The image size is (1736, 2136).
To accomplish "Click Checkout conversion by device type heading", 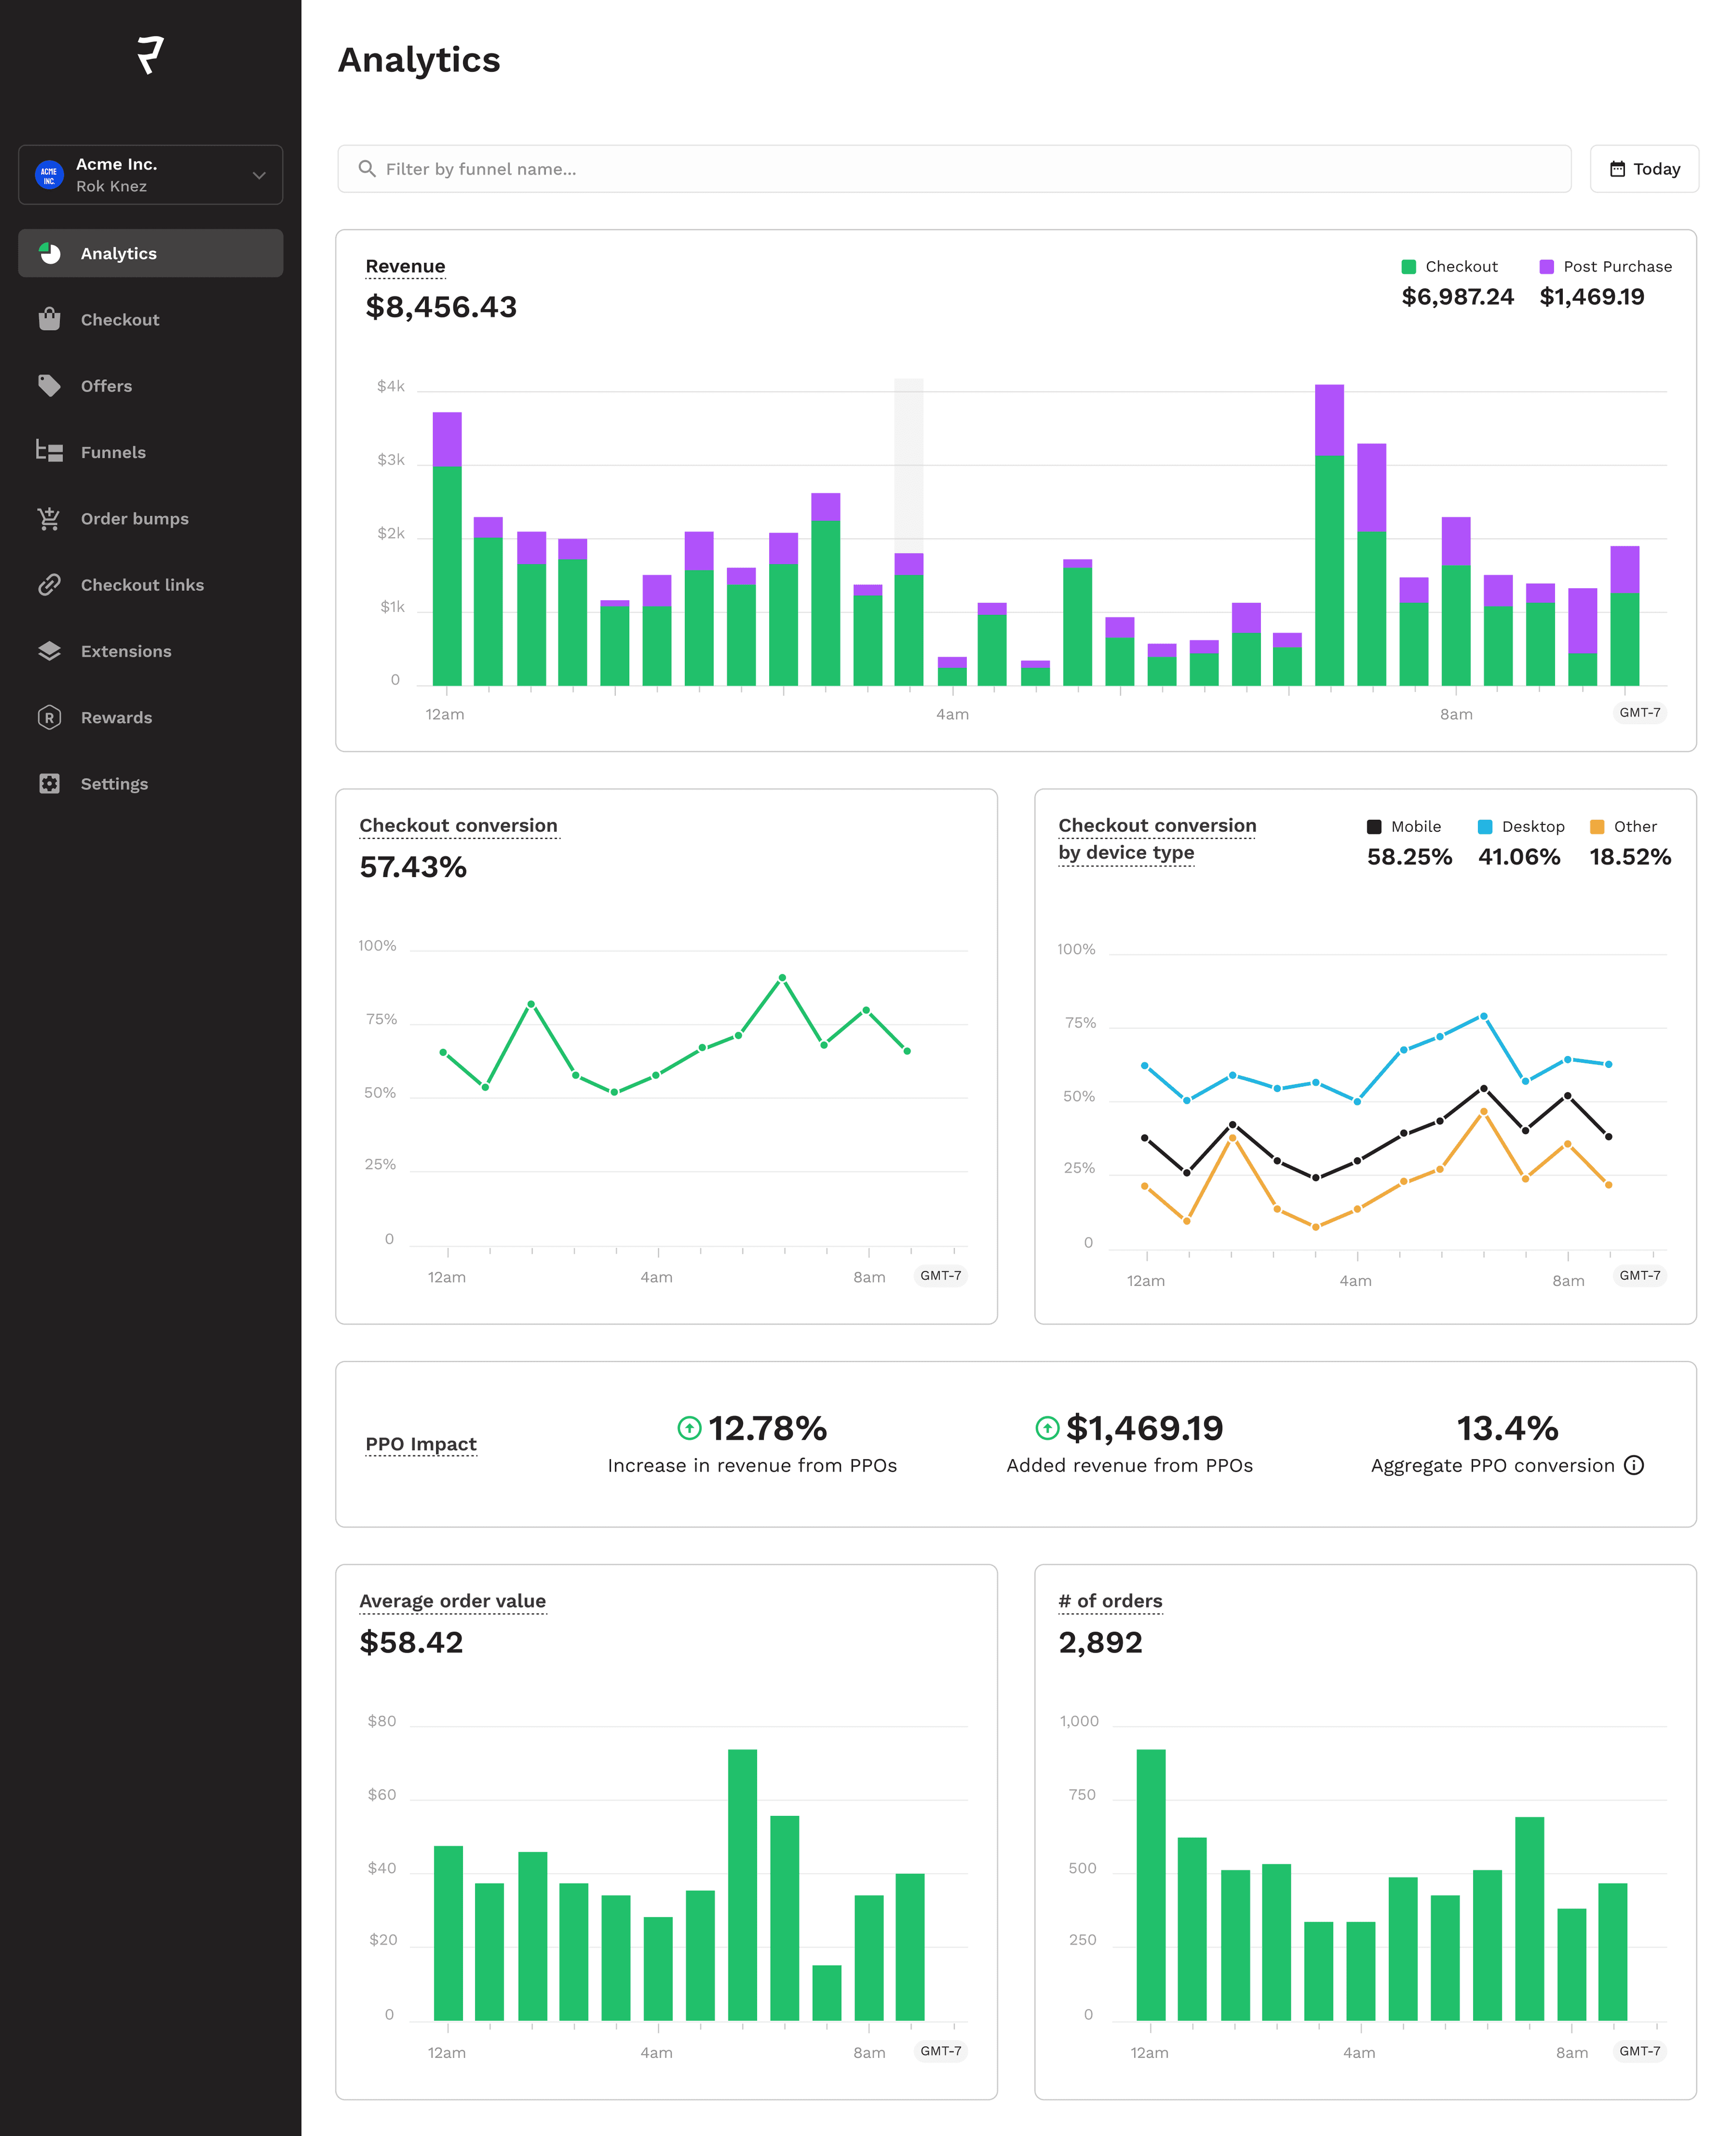I will 1157,839.
